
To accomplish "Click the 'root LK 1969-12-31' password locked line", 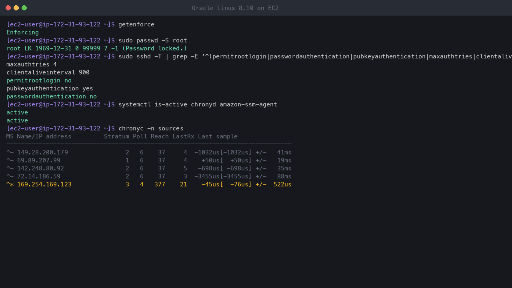I will click(x=97, y=48).
